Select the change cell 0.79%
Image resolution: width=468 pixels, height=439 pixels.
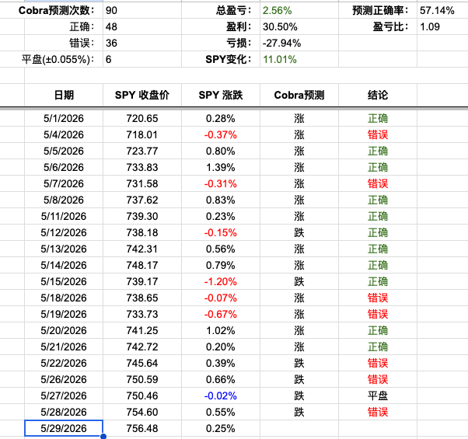pyautogui.click(x=221, y=265)
